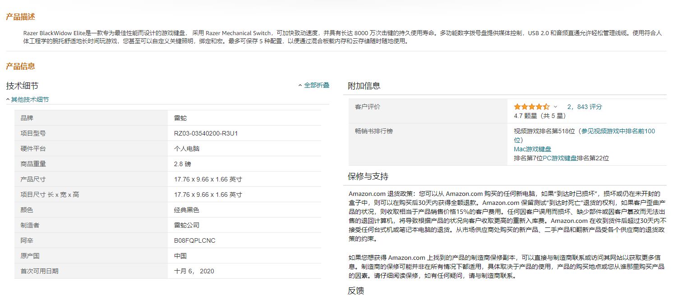
Task: Click the Amazon.com 退货政策 paragraph
Action: (x=507, y=216)
